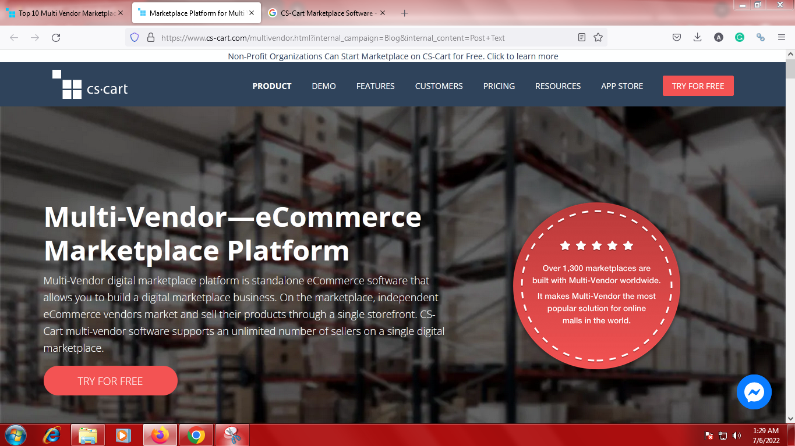
Task: Open the Grammarly extension icon
Action: (740, 37)
